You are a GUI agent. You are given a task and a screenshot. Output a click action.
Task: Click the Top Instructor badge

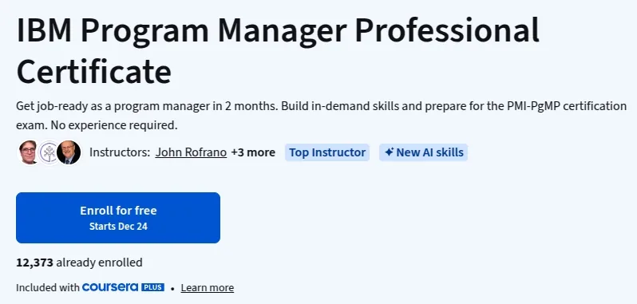(x=327, y=152)
